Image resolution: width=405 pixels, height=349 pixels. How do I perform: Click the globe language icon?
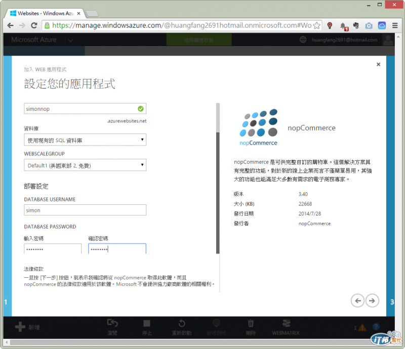coord(303,40)
